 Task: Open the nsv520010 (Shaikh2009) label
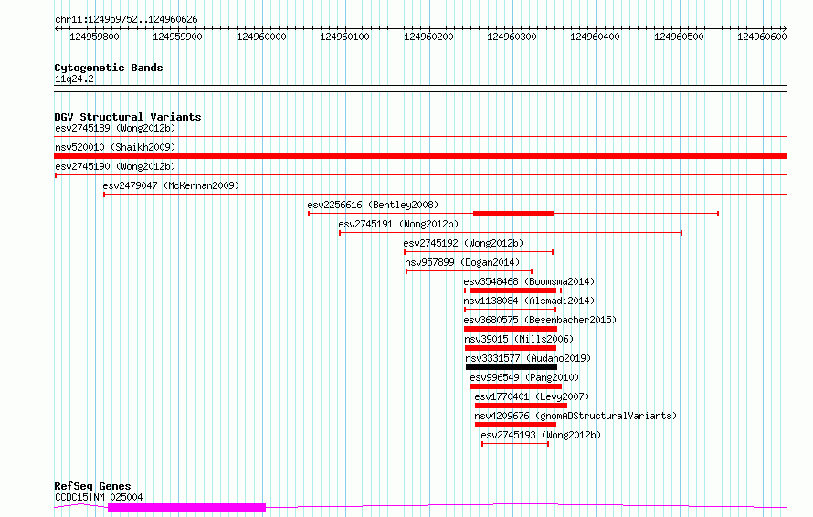115,147
